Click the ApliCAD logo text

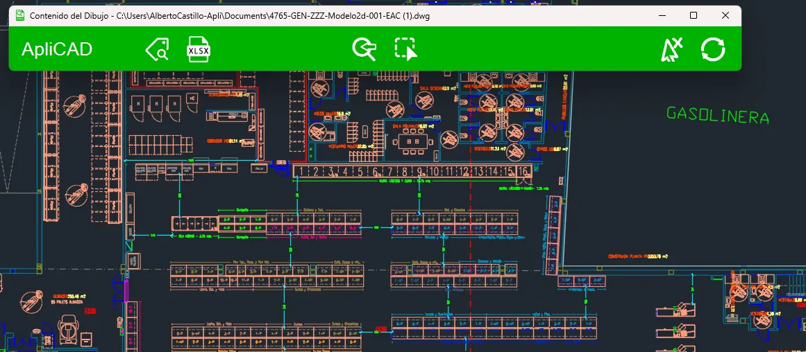[56, 49]
